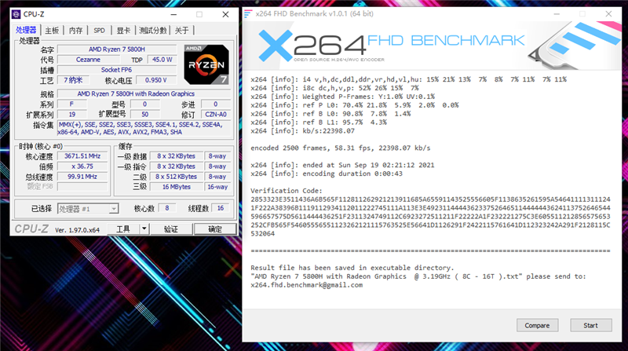Close the CPU-Z window

tap(225, 14)
